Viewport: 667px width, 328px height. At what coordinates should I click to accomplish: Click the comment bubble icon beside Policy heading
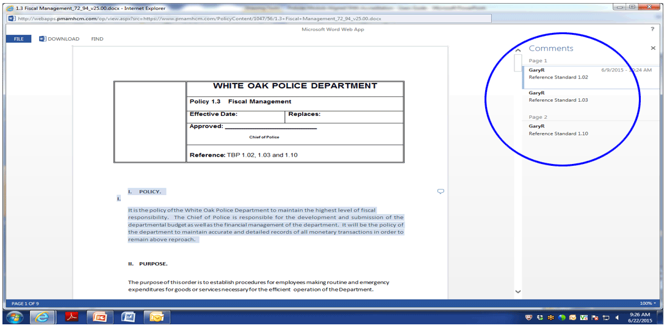(x=441, y=191)
